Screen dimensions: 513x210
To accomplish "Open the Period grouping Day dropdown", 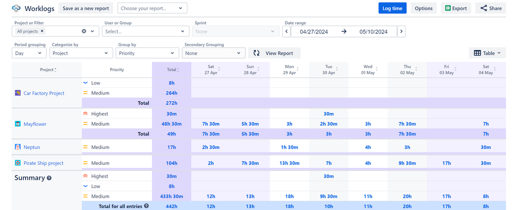I will [29, 53].
